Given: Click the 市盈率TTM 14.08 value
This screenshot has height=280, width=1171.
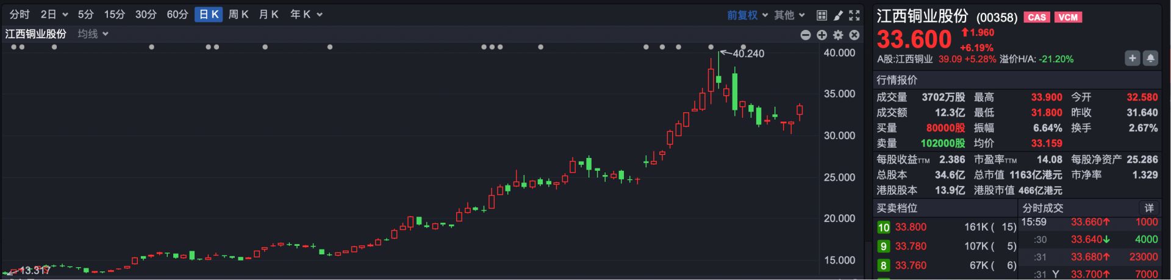Looking at the screenshot, I should [x=1050, y=160].
